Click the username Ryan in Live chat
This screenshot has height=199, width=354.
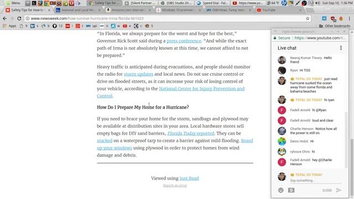coord(294,70)
